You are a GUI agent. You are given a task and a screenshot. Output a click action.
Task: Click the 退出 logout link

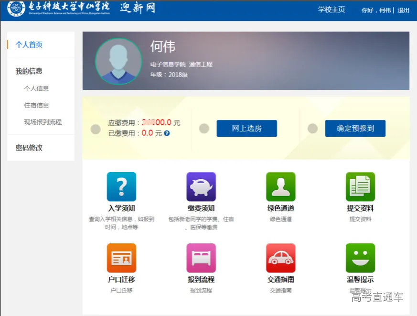[x=403, y=10]
